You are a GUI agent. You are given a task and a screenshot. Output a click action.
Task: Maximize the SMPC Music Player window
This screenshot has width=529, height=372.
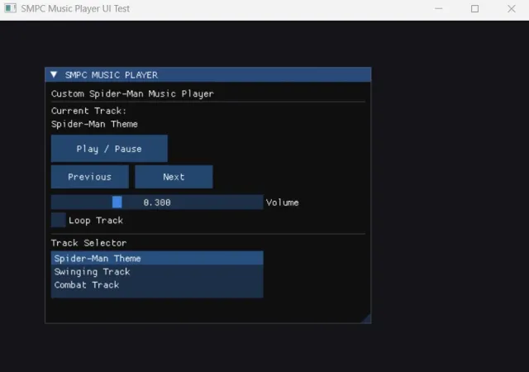[474, 9]
